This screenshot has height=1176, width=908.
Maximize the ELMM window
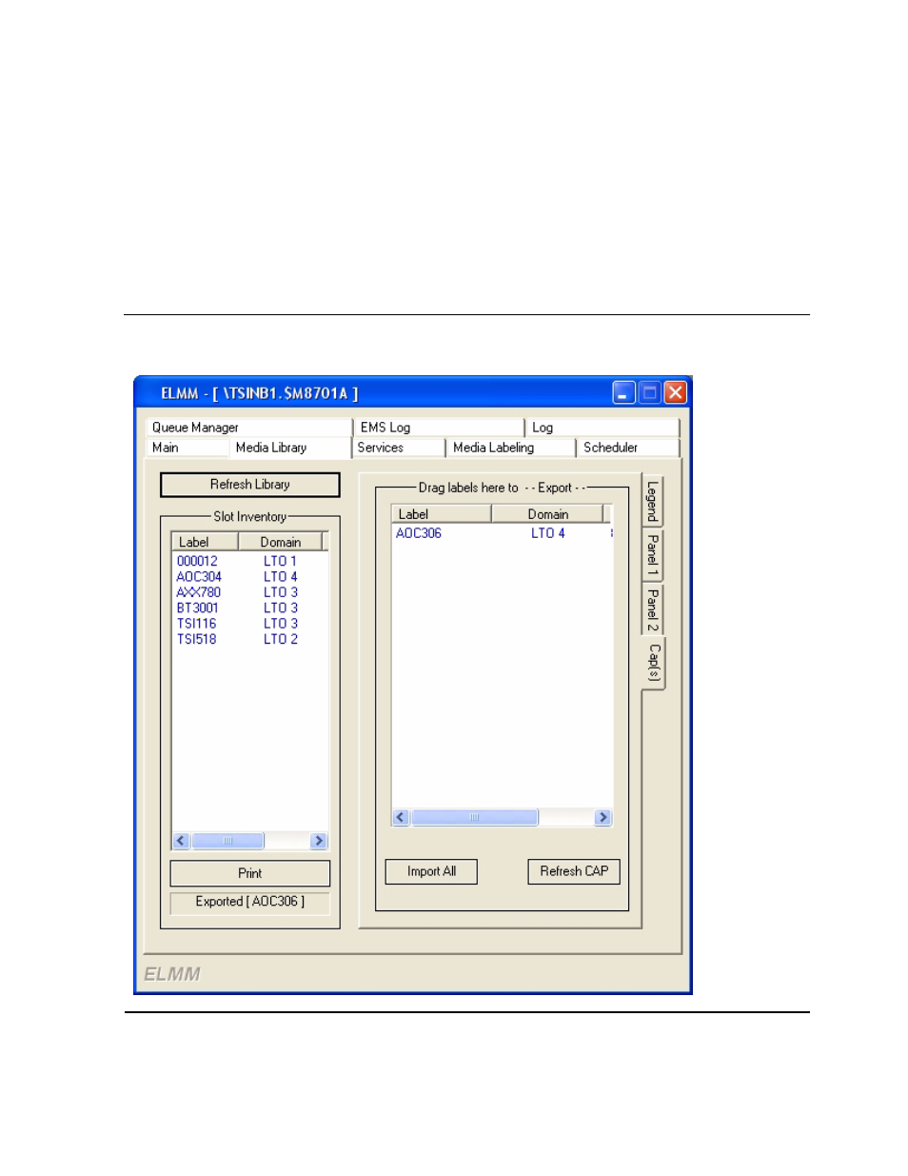click(x=649, y=392)
